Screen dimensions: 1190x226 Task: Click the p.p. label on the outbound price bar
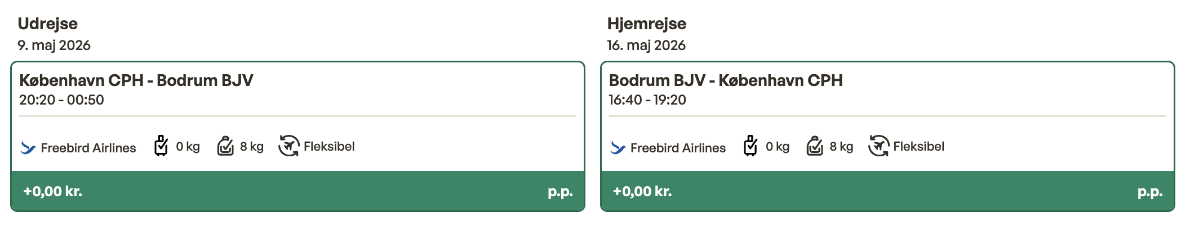[x=560, y=192]
